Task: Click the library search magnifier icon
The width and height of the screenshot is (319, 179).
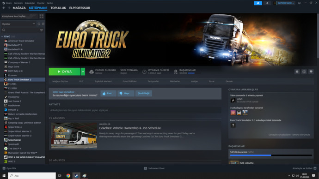Action: click(4, 30)
